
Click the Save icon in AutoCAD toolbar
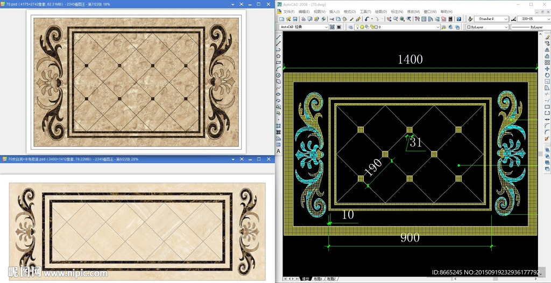[x=295, y=19]
